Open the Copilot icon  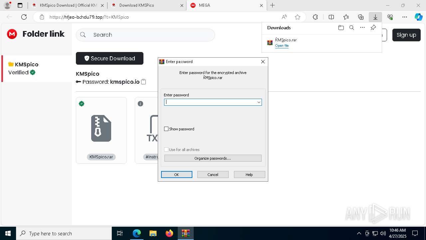(418, 17)
